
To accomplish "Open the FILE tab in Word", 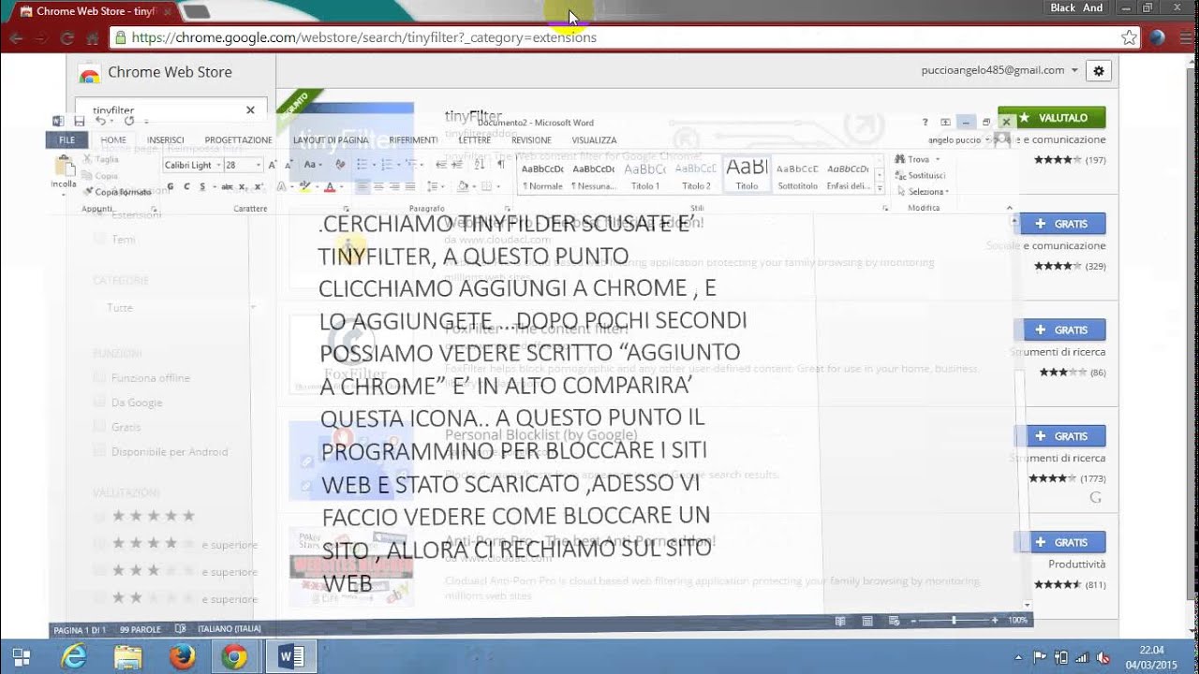I will 67,139.
